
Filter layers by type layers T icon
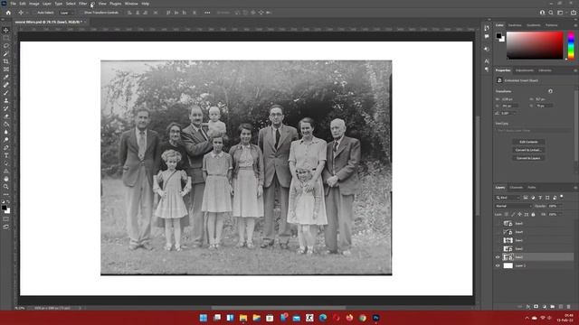(540, 198)
